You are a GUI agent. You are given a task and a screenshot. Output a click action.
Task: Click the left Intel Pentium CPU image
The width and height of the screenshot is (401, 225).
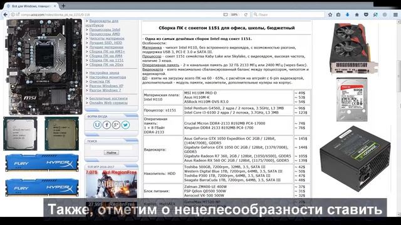click(20, 134)
